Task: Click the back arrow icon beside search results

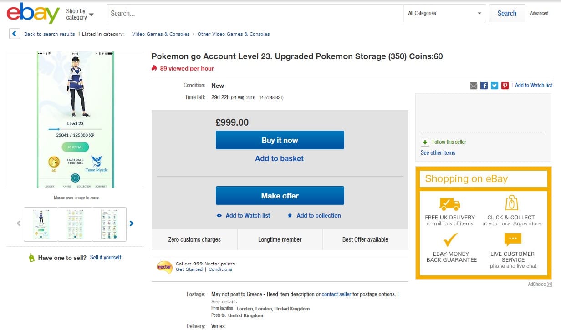Action: tap(15, 34)
